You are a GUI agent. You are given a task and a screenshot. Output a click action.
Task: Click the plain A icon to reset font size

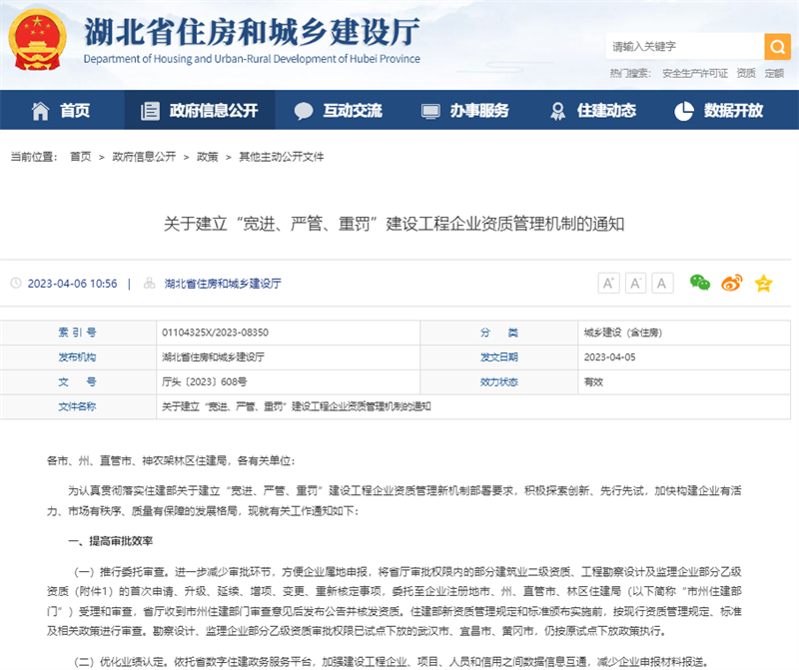pos(662,283)
